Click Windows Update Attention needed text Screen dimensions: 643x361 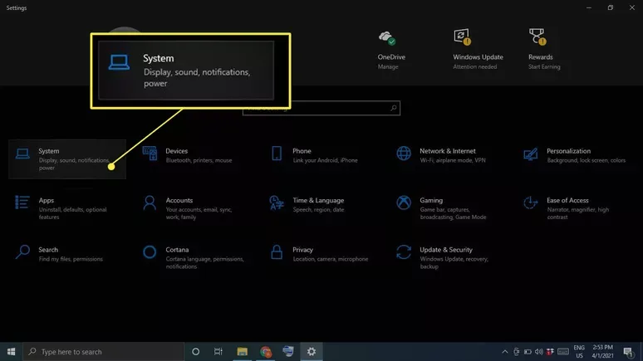click(475, 66)
